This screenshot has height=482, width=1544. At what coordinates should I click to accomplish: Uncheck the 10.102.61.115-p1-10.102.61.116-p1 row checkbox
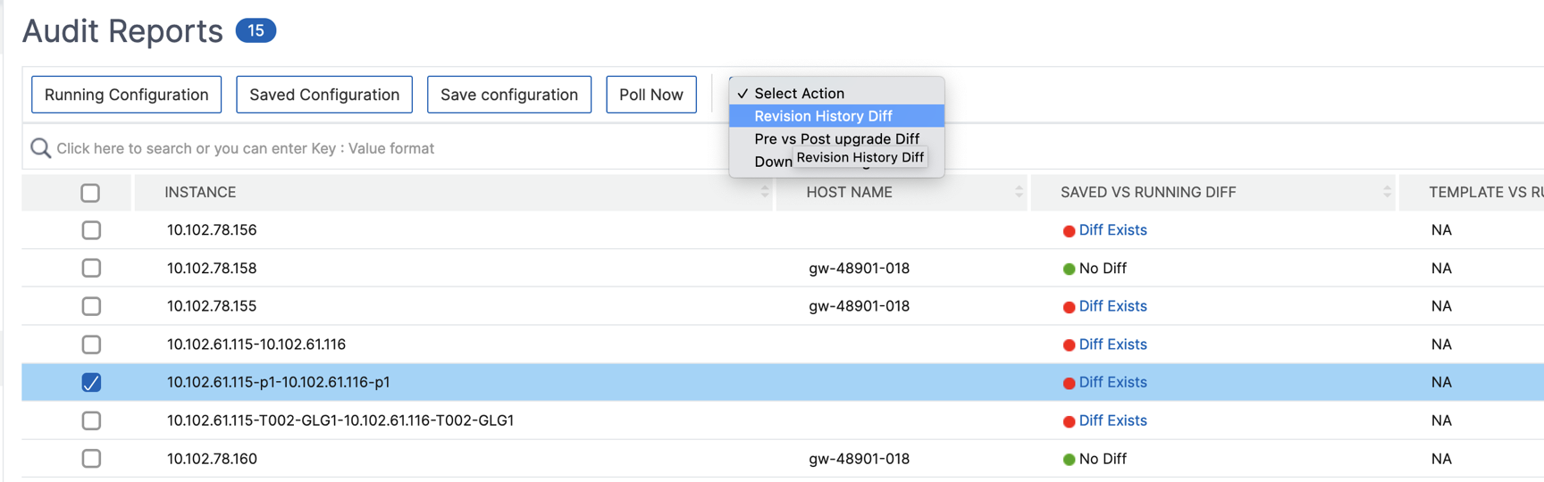coord(91,382)
